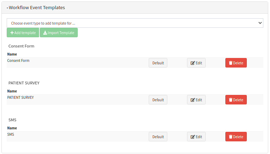Viewport: 270px width, 154px height.
Task: Click the plus icon on Add template
Action: click(x=12, y=33)
